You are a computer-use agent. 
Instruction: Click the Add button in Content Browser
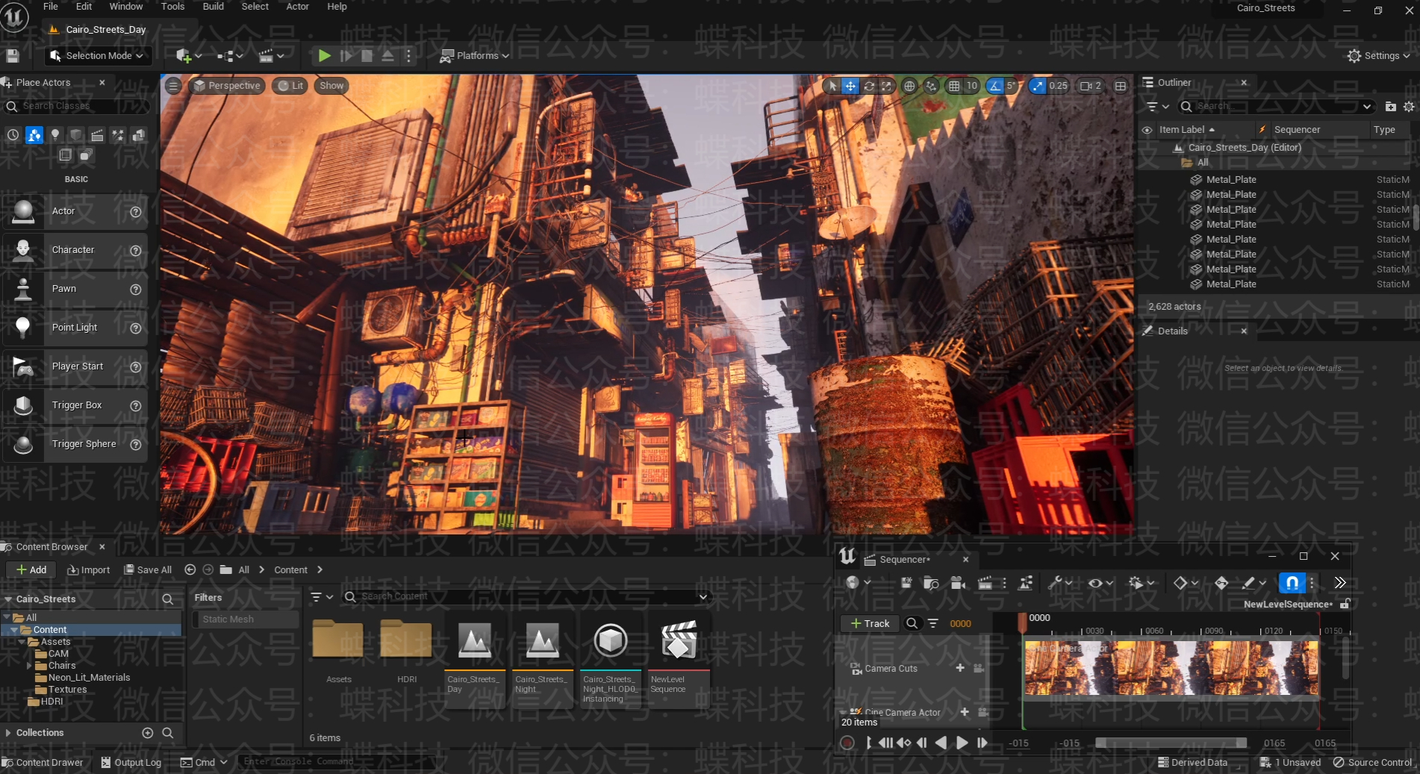tap(31, 569)
